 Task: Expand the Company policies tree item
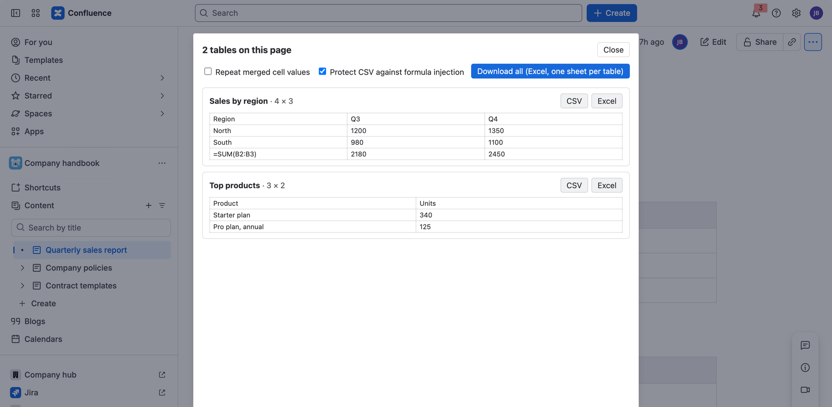click(x=22, y=268)
